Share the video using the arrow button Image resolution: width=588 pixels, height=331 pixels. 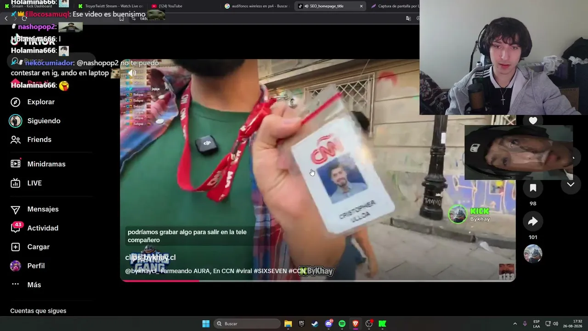[533, 222]
